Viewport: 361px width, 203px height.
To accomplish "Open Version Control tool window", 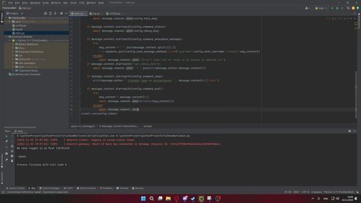I will [x=15, y=188].
